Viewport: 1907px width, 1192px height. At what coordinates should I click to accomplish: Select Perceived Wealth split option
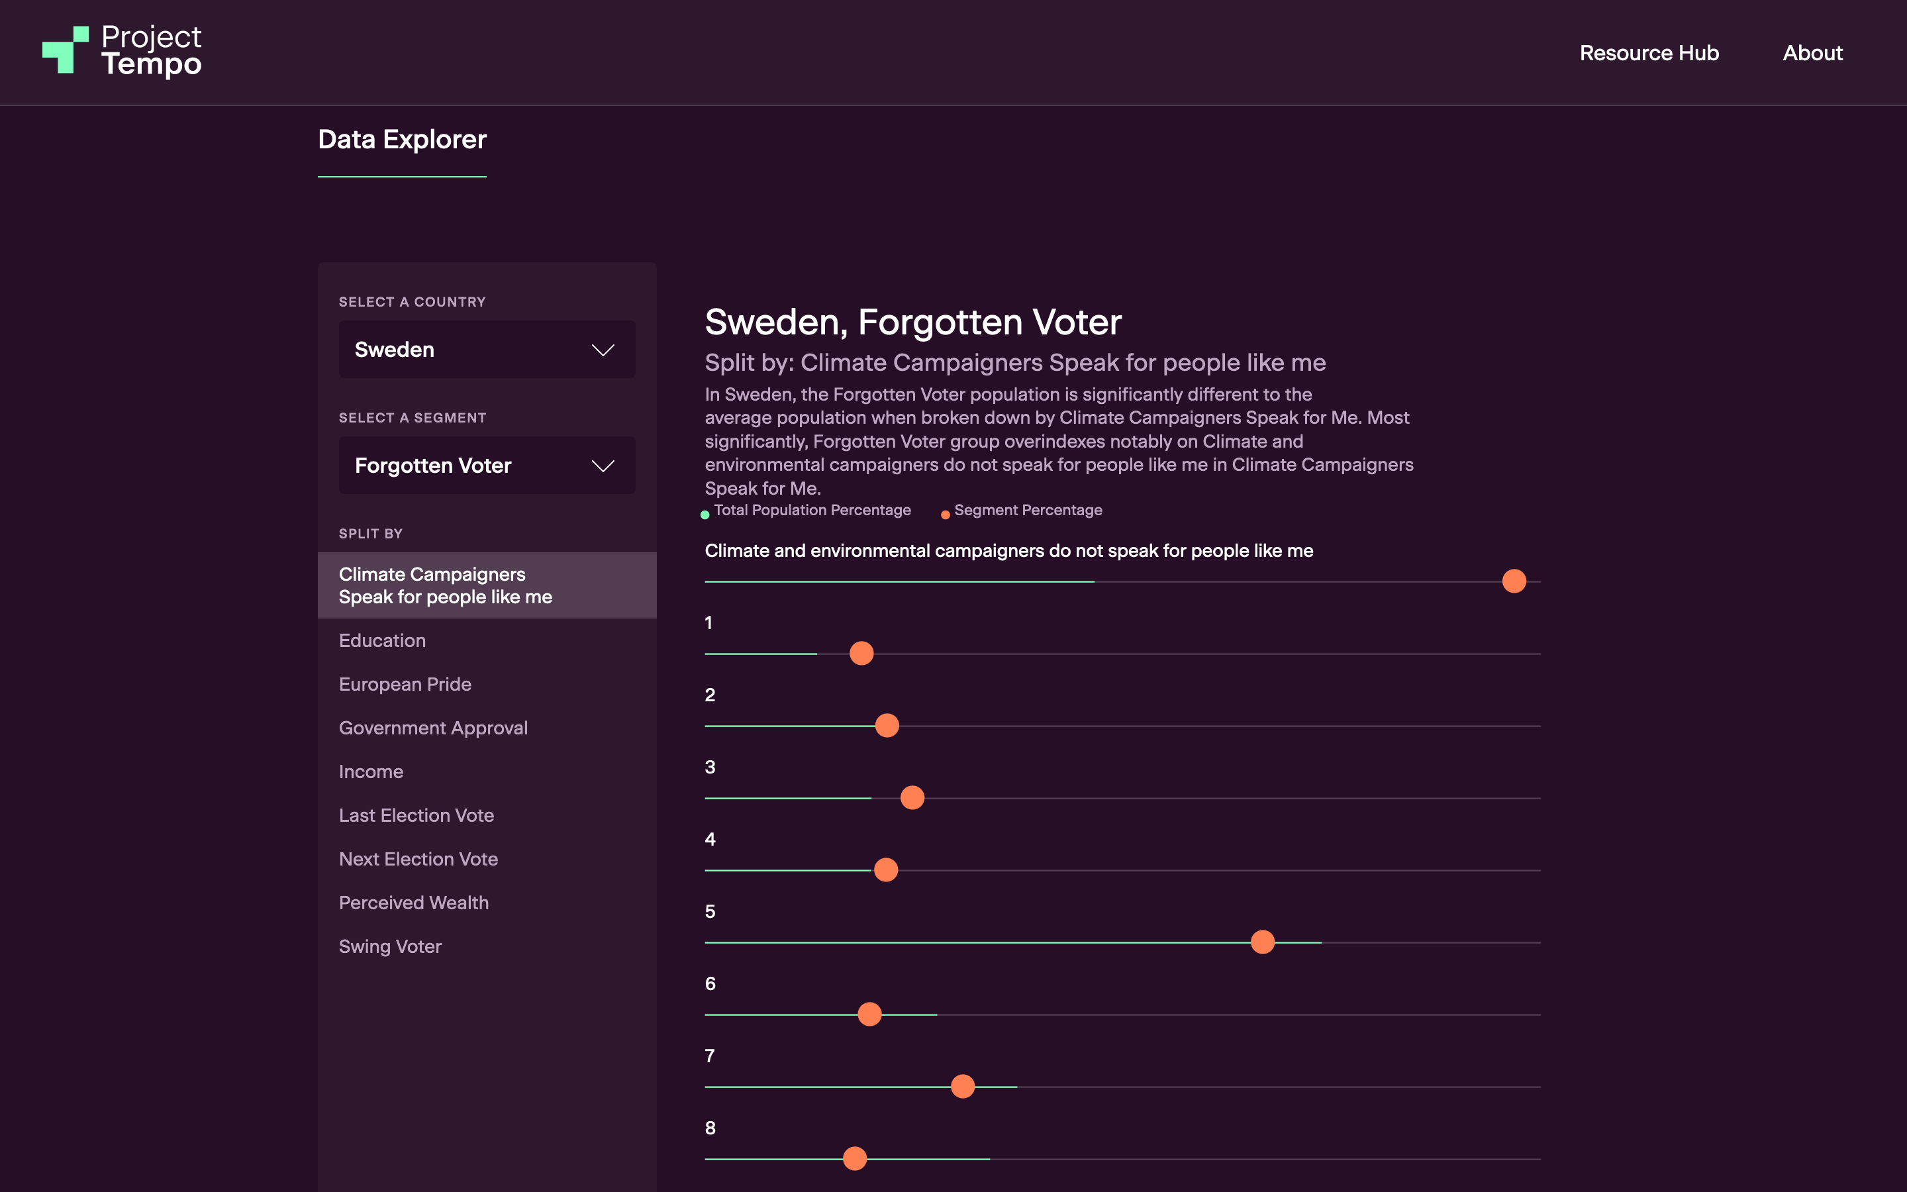(414, 903)
